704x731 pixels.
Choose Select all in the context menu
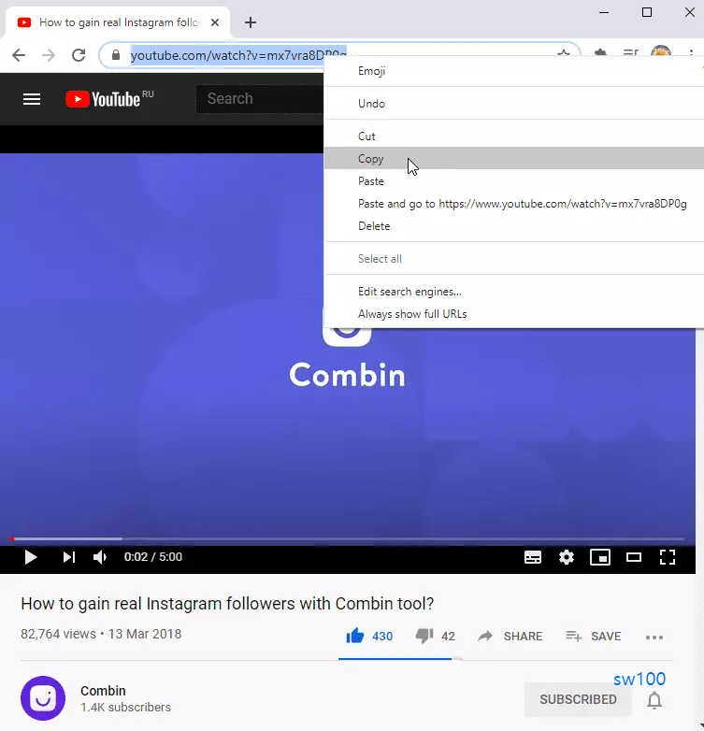click(514, 259)
